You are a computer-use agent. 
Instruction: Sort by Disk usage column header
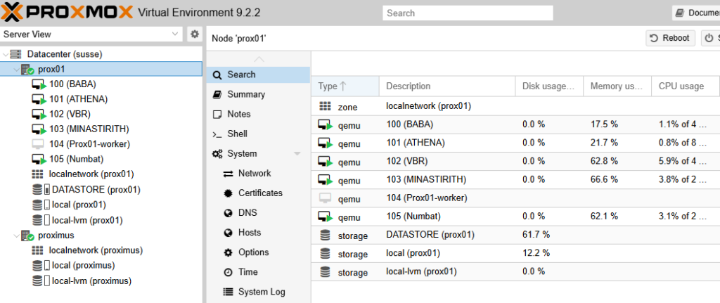[x=550, y=86]
